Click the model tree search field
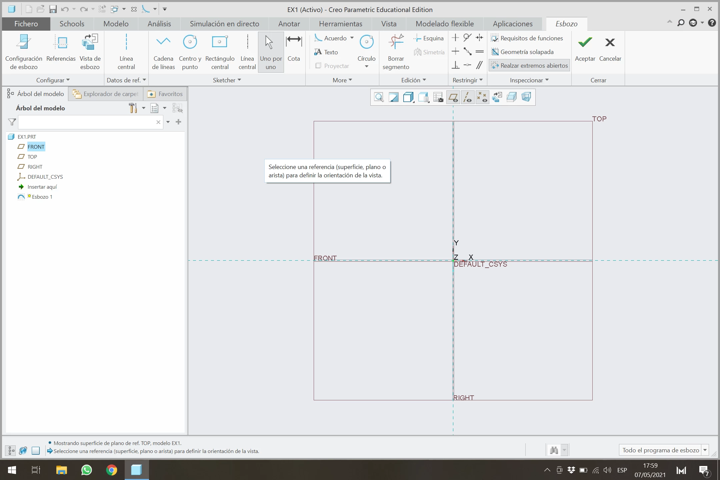This screenshot has height=480, width=720. 86,122
